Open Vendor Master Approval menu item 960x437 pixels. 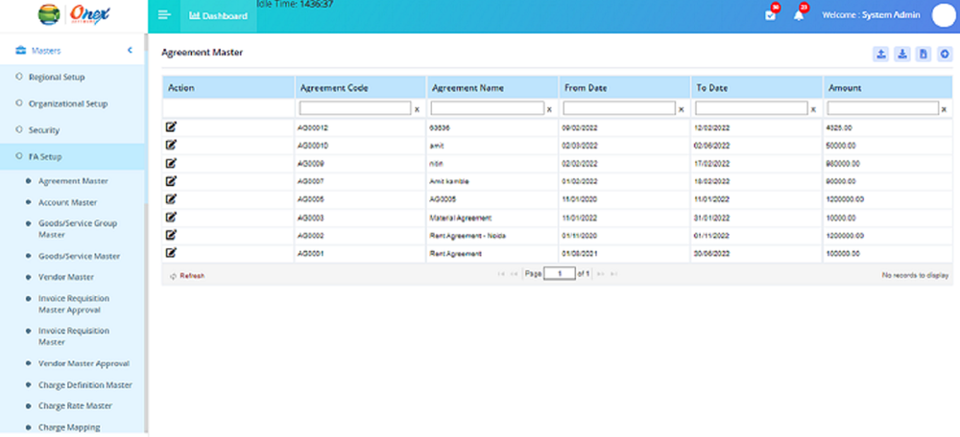pos(84,363)
